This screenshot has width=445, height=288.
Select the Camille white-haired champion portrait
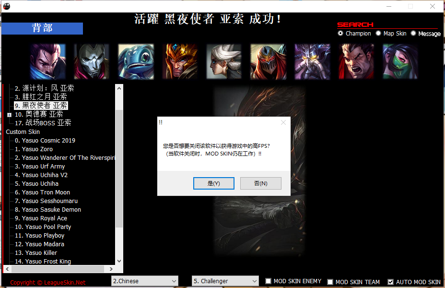tap(224, 61)
